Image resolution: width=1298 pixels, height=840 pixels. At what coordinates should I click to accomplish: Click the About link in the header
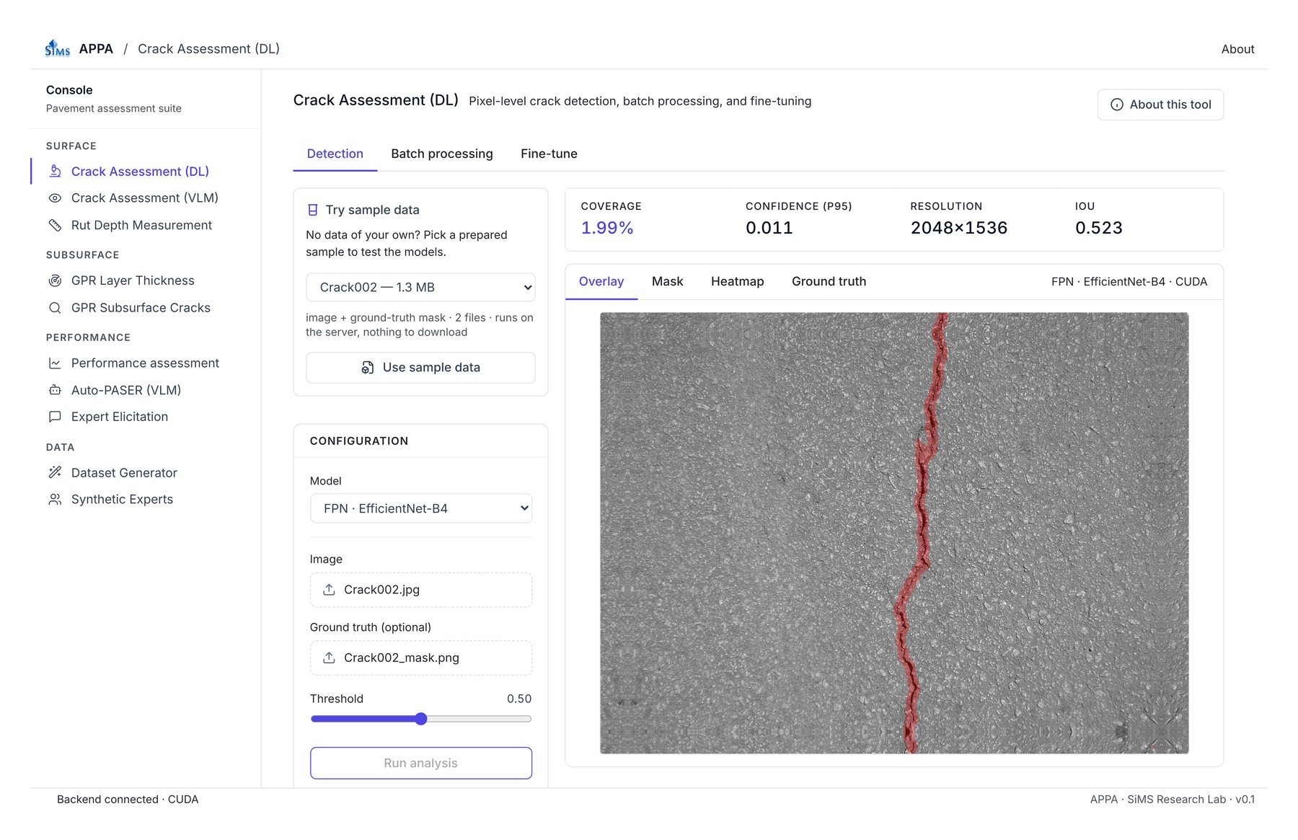[1237, 49]
